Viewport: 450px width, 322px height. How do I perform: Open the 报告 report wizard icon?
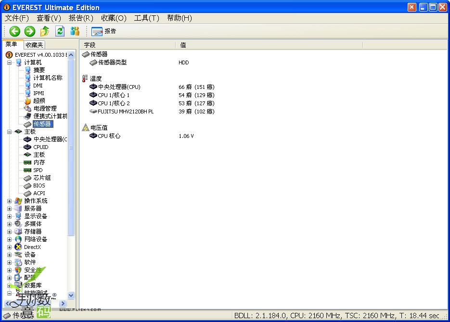click(103, 31)
